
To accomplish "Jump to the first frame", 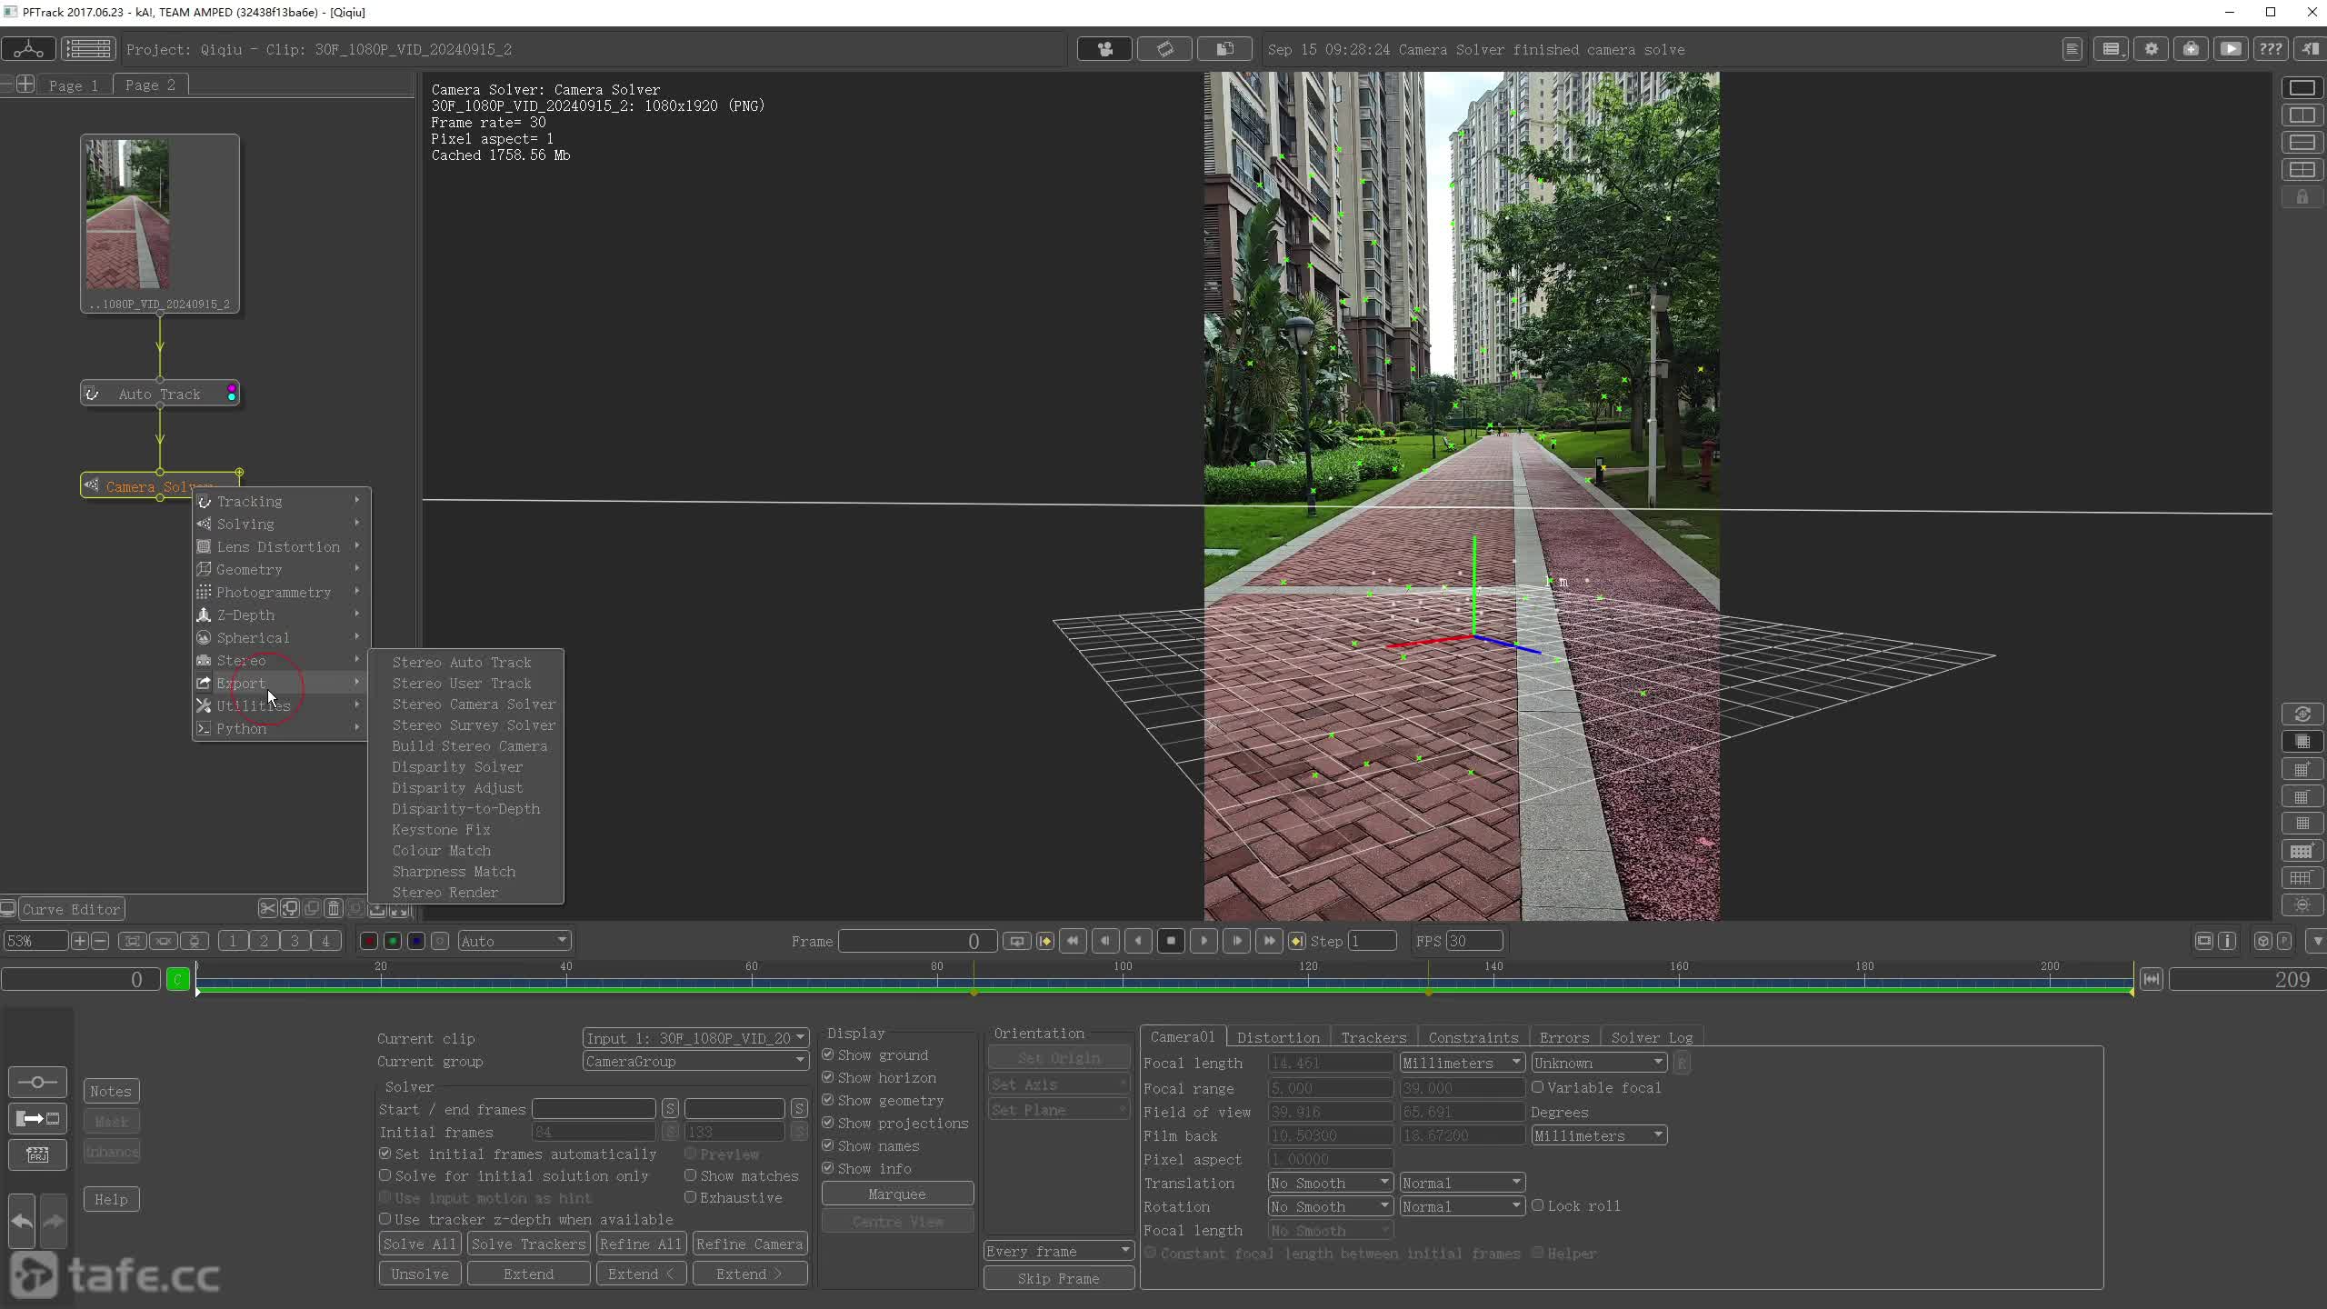I will [1073, 941].
